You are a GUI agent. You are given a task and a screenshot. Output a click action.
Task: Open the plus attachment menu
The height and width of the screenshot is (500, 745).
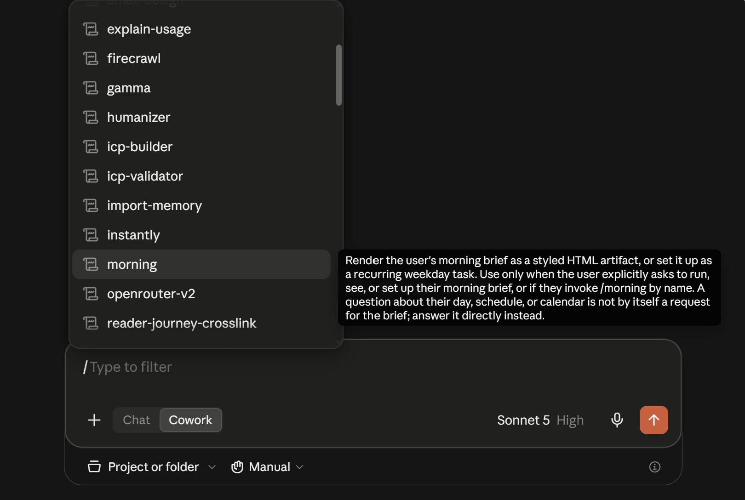[x=94, y=420]
